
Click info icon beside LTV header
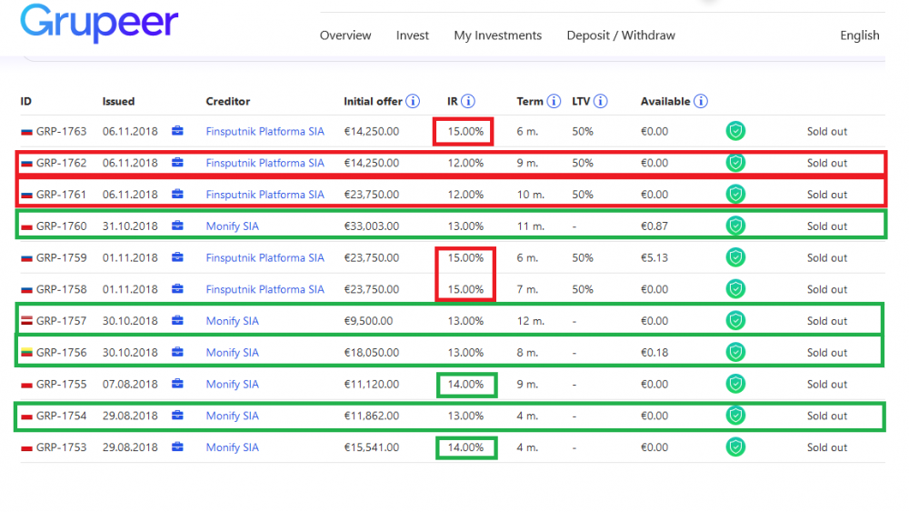[601, 102]
